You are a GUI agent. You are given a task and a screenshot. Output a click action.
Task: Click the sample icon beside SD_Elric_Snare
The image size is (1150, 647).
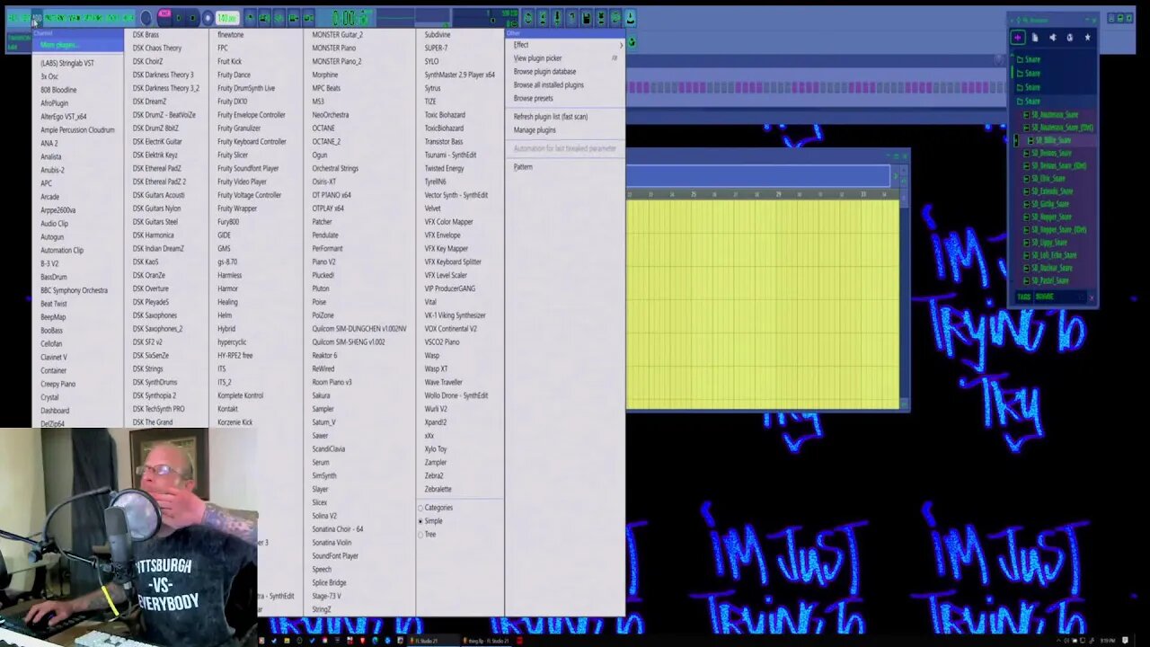pos(1026,179)
